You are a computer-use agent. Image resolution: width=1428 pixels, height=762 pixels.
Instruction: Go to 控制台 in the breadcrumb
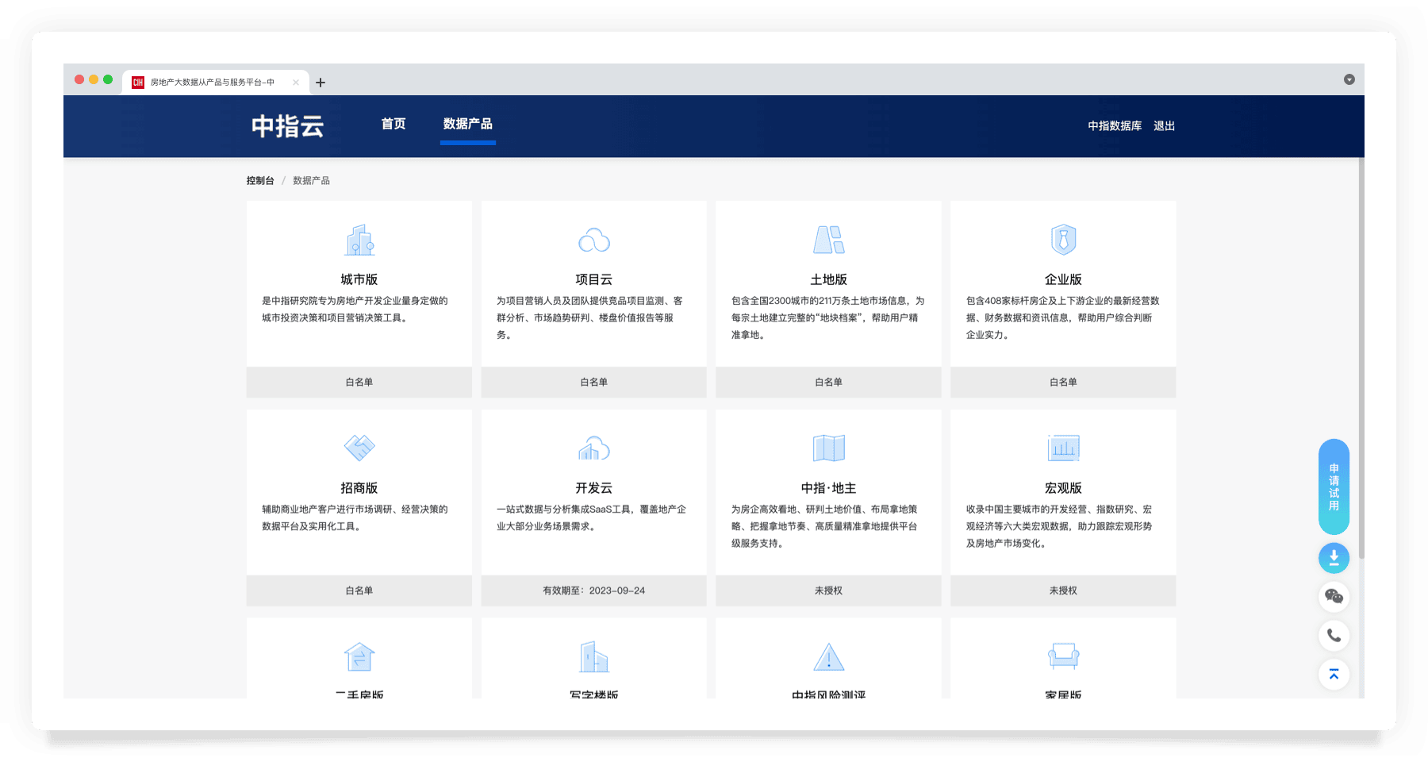point(260,181)
